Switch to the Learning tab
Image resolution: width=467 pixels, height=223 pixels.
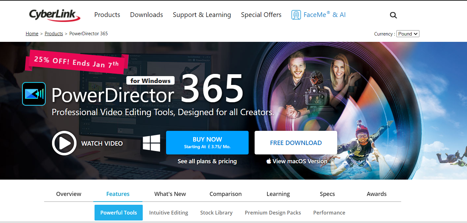(x=278, y=194)
